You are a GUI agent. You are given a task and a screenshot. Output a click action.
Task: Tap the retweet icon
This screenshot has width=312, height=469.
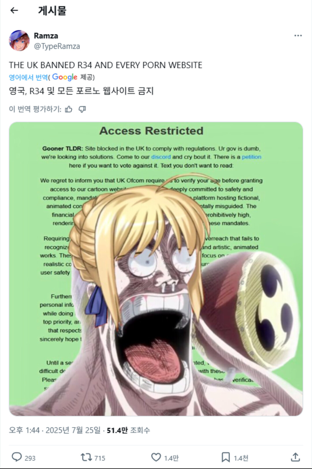click(x=86, y=457)
